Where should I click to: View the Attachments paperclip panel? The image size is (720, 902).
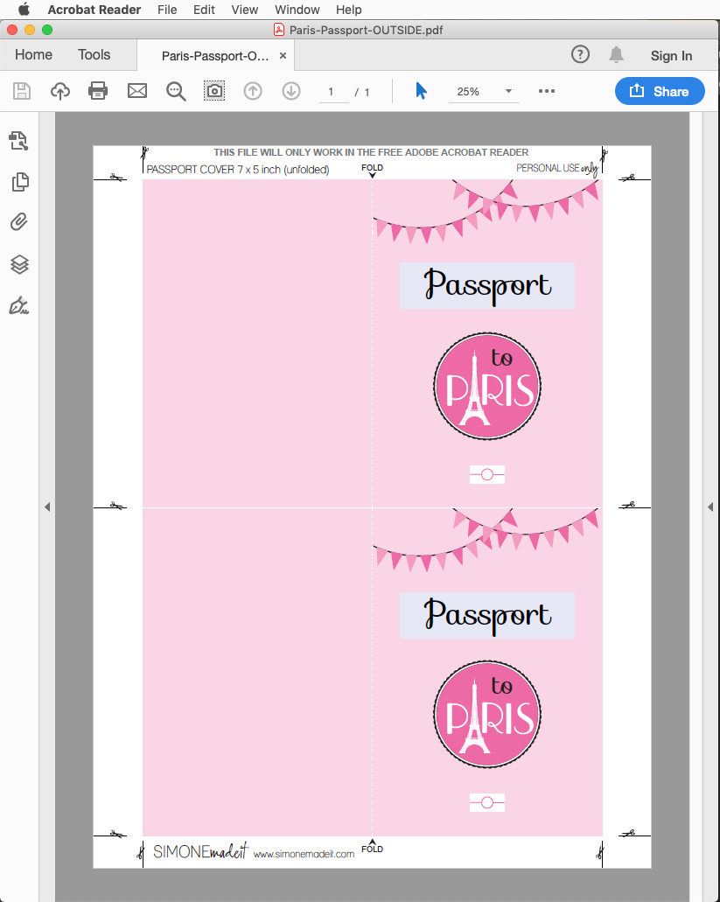[x=20, y=222]
